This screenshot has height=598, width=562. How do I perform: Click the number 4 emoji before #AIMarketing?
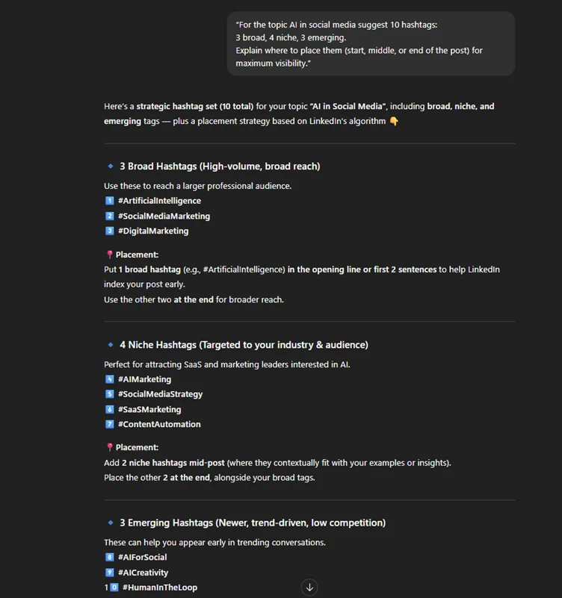(109, 379)
